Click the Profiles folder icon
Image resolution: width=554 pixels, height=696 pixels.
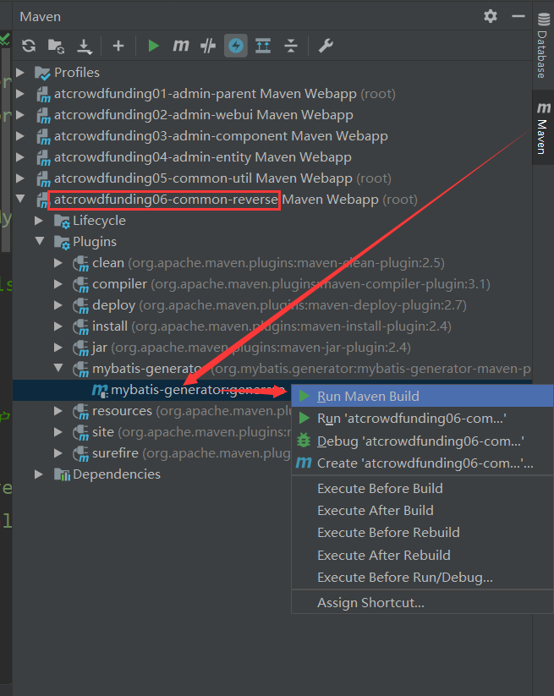click(x=42, y=73)
